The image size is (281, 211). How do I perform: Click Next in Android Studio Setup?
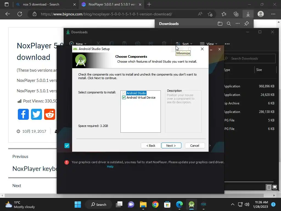pos(171,146)
